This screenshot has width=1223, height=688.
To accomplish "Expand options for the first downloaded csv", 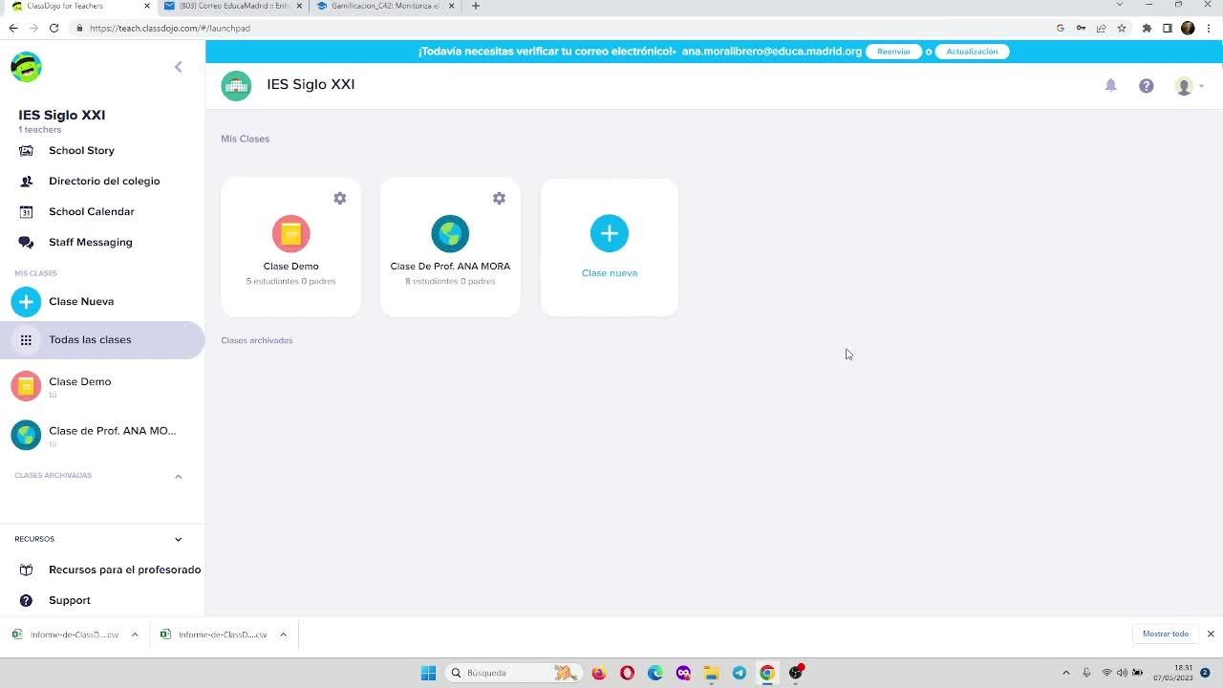I will (135, 634).
